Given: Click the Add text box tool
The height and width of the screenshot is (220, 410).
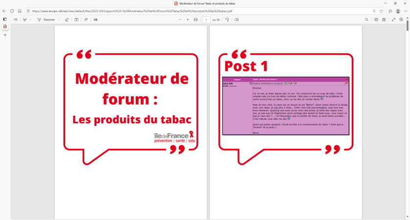Looking at the screenshot, I should click(76, 20).
